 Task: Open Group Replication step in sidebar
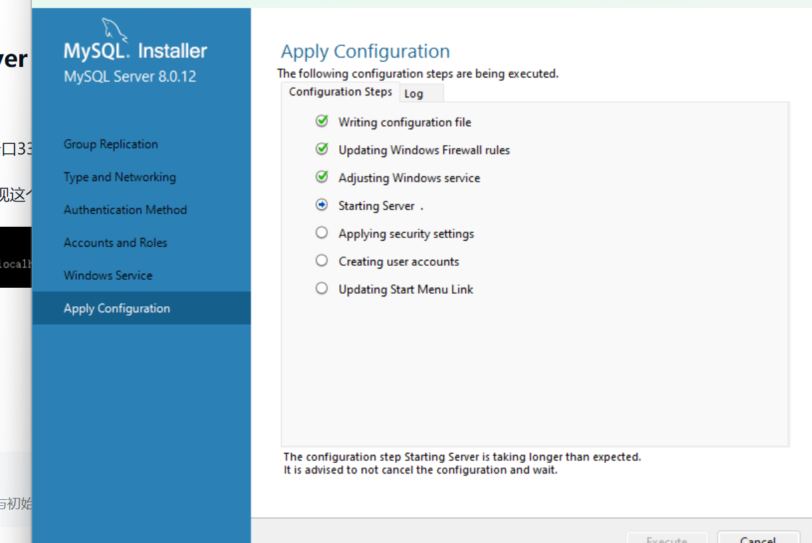[x=111, y=144]
